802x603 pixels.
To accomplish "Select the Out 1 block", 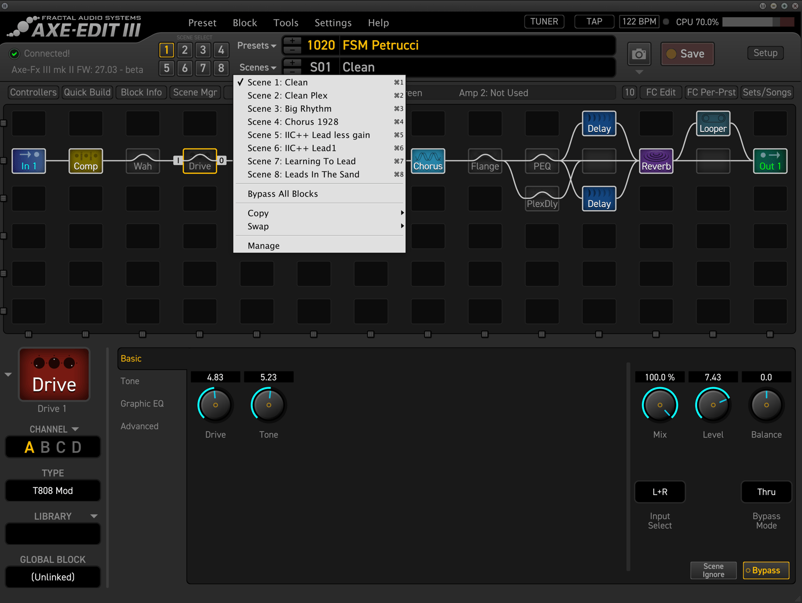I will click(x=770, y=161).
